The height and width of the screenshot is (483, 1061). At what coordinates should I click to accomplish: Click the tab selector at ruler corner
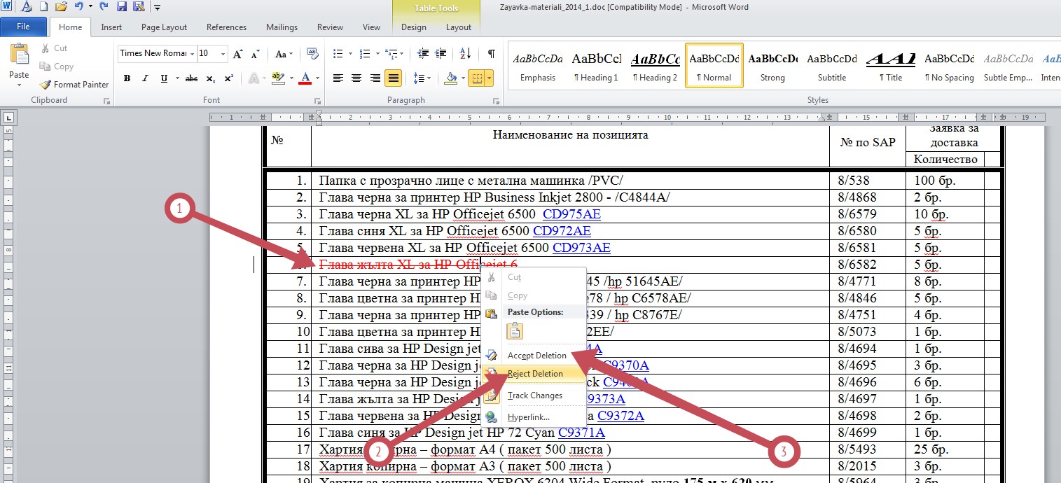[x=10, y=117]
